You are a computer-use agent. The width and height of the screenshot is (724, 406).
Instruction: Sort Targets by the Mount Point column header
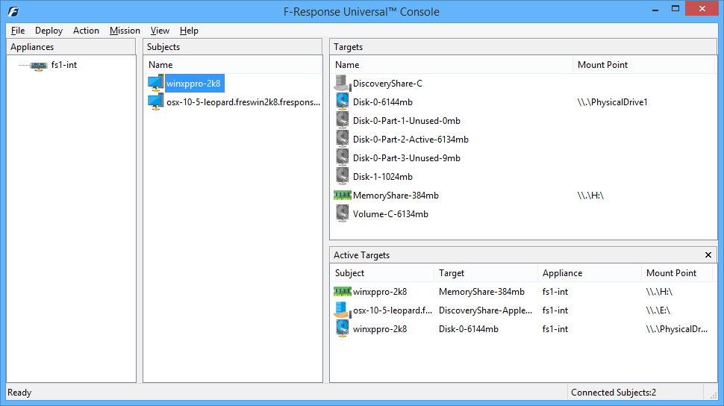click(643, 65)
